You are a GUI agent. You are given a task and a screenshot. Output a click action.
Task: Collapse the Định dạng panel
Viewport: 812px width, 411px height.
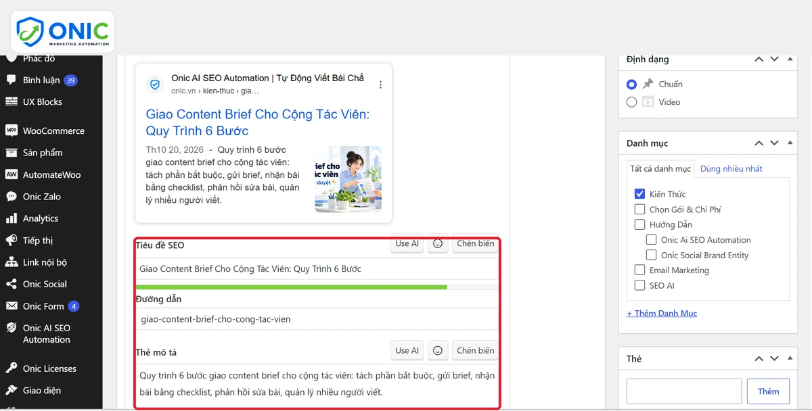tap(790, 59)
